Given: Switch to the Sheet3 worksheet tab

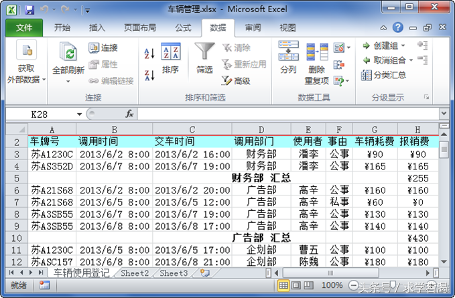Looking at the screenshot, I should (174, 273).
